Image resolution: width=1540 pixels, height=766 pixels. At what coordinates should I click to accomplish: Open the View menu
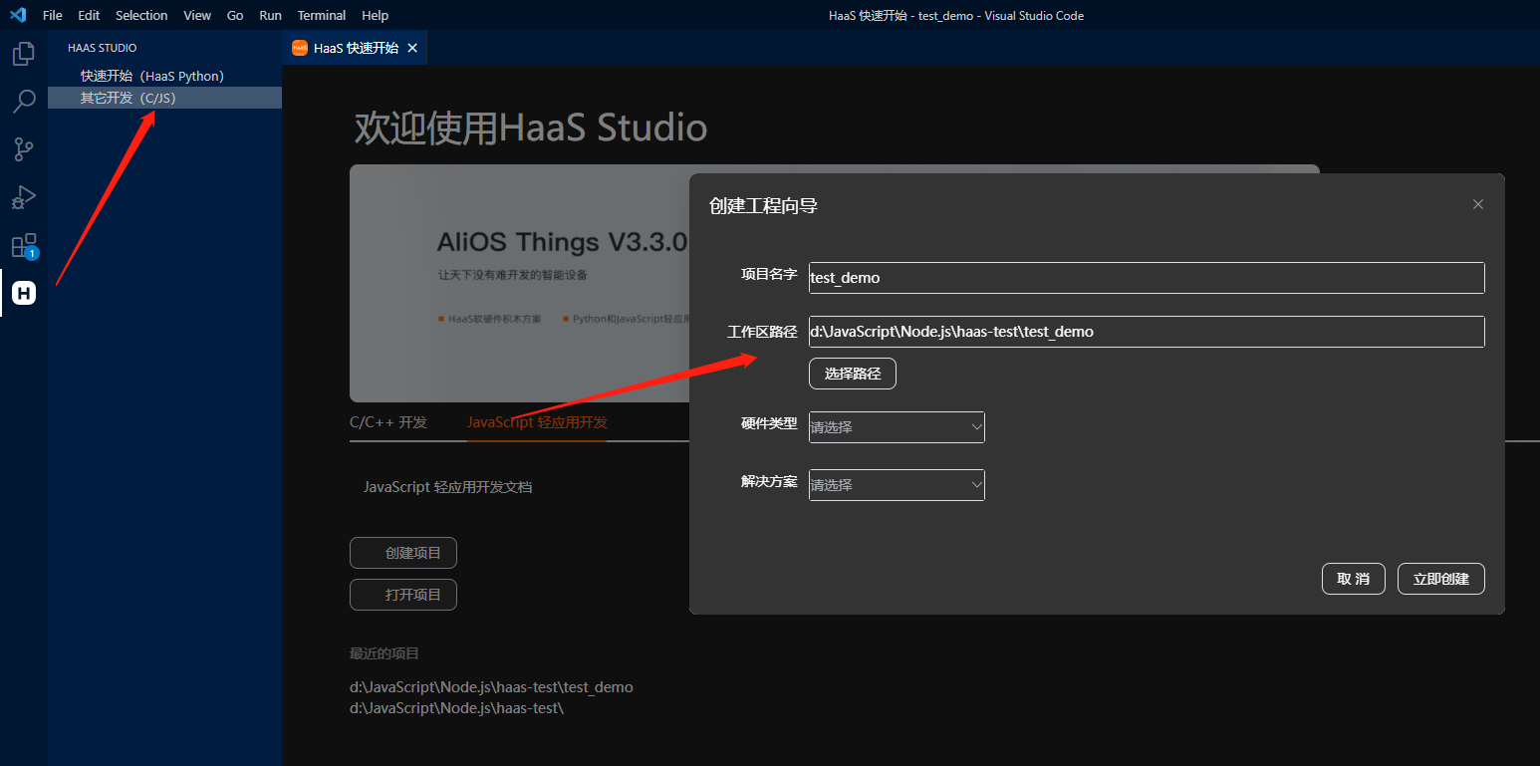pyautogui.click(x=197, y=15)
